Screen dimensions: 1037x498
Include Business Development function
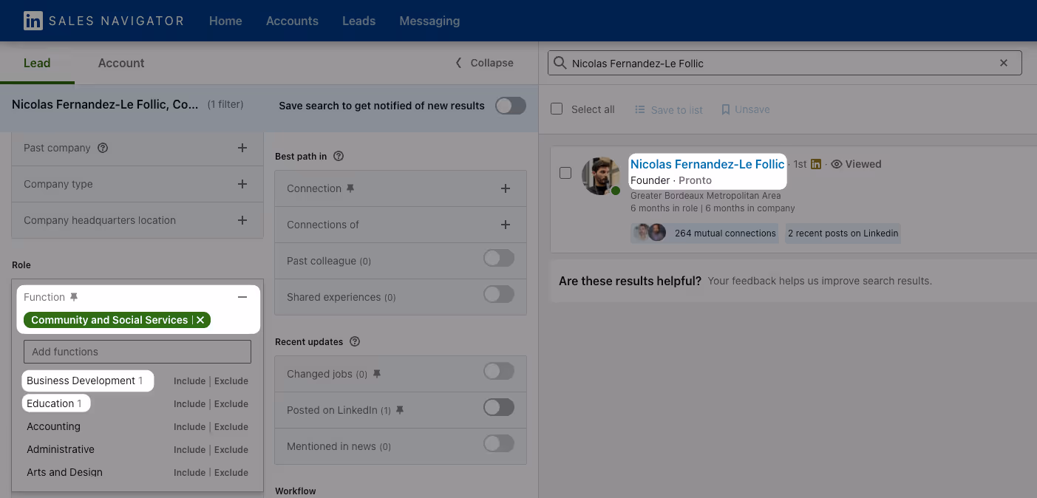click(189, 381)
